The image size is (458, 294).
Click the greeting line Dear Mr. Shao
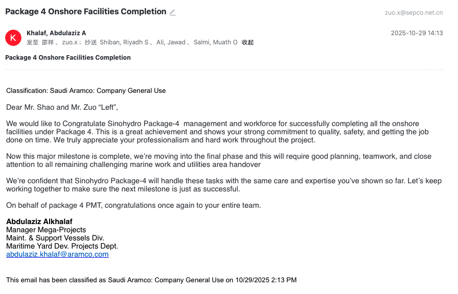pyautogui.click(x=62, y=107)
